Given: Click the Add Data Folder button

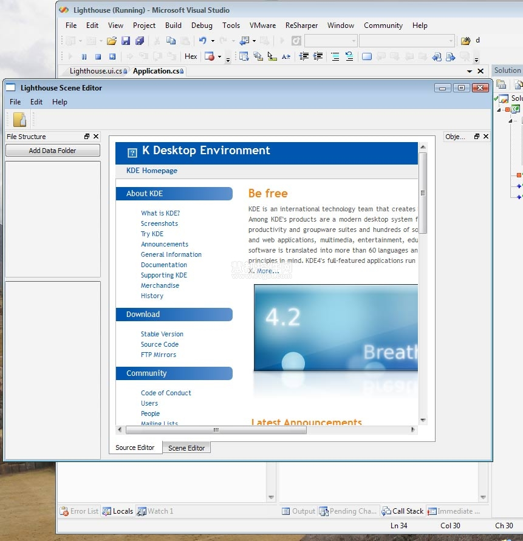Looking at the screenshot, I should (53, 151).
